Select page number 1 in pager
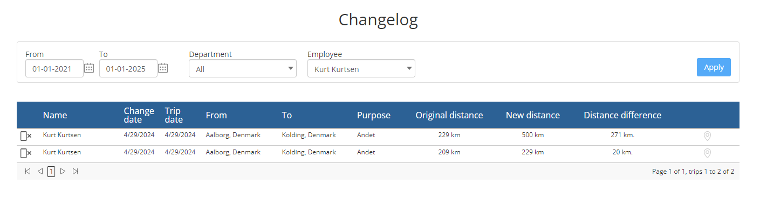The height and width of the screenshot is (206, 760). (51, 172)
